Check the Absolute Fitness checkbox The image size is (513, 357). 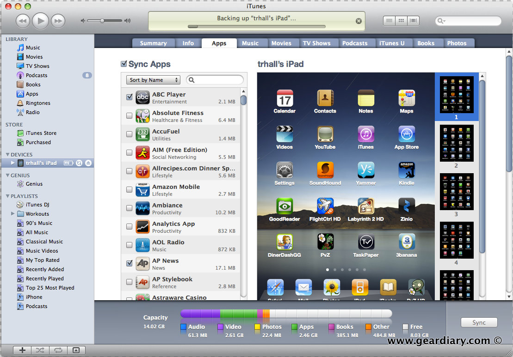pos(129,115)
